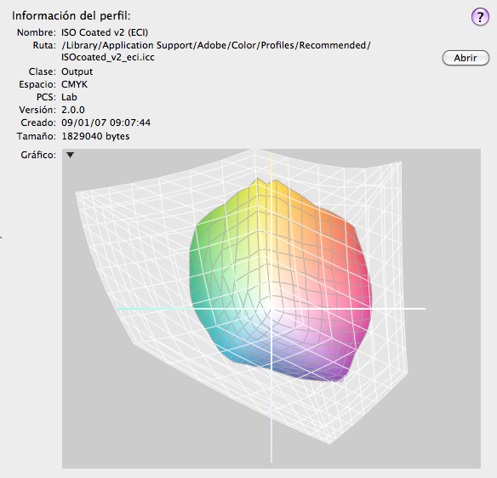
Task: Click the magenta region of gamut solid
Action: 355,316
